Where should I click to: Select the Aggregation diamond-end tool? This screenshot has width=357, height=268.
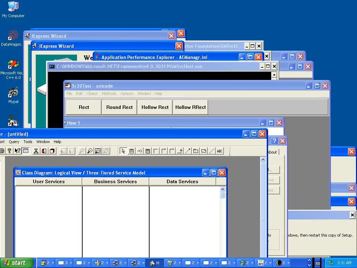[172, 151]
